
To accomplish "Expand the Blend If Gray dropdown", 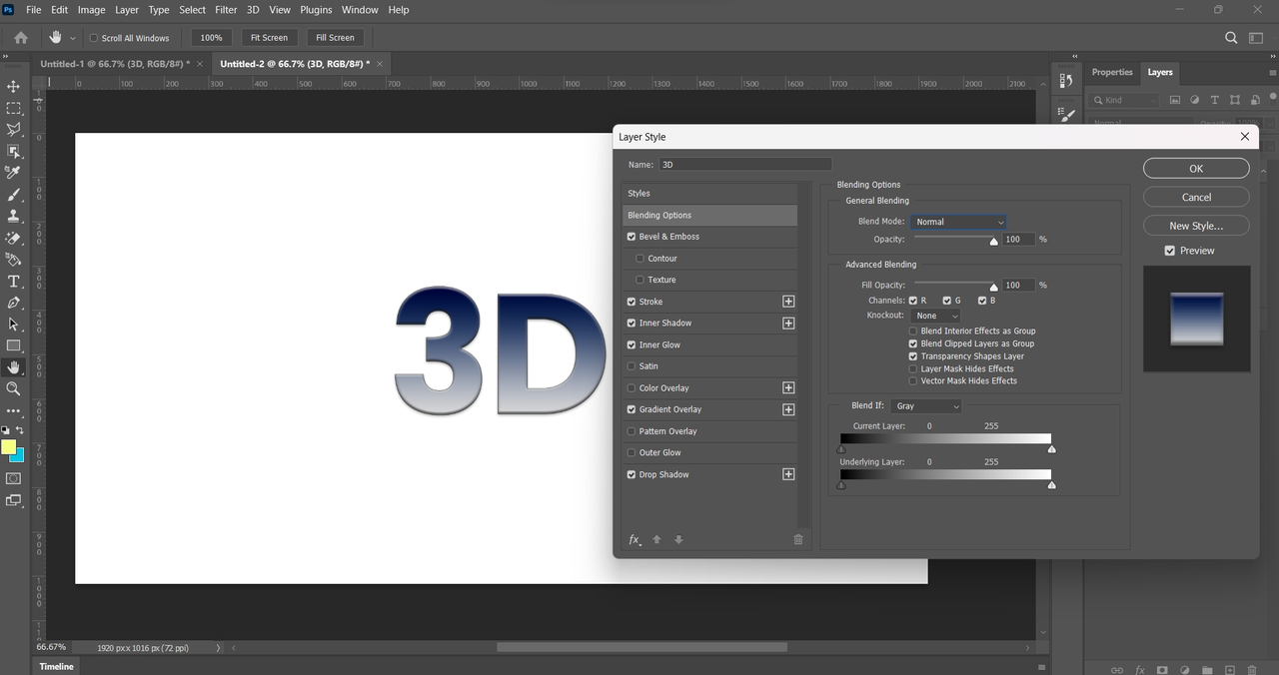I will (926, 406).
